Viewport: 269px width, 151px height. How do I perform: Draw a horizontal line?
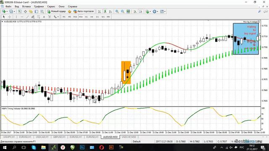(22, 17)
